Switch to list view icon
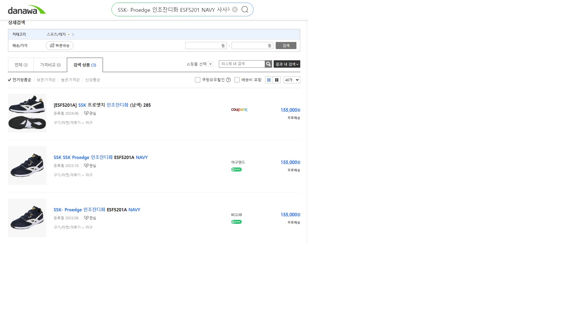The height and width of the screenshot is (318, 565). (269, 80)
